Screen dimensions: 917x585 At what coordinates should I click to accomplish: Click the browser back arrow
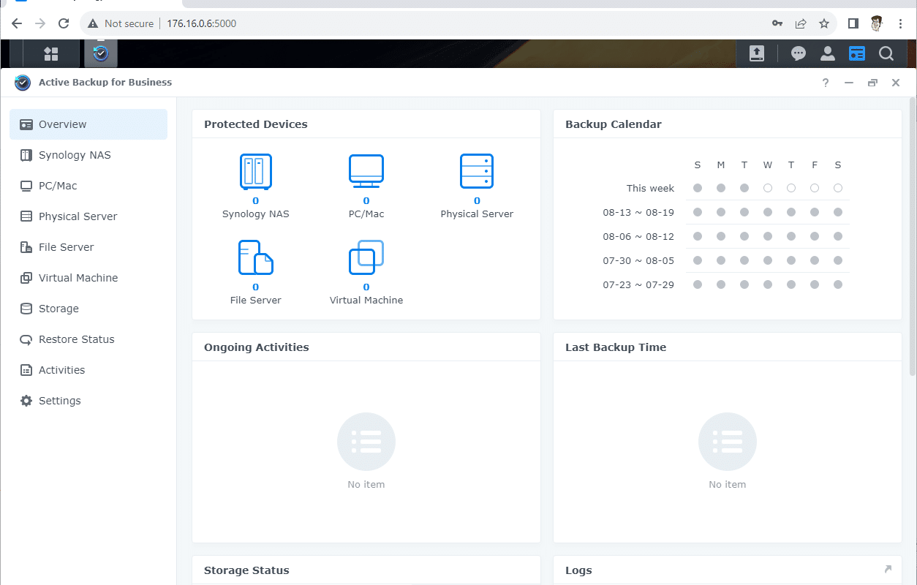17,23
